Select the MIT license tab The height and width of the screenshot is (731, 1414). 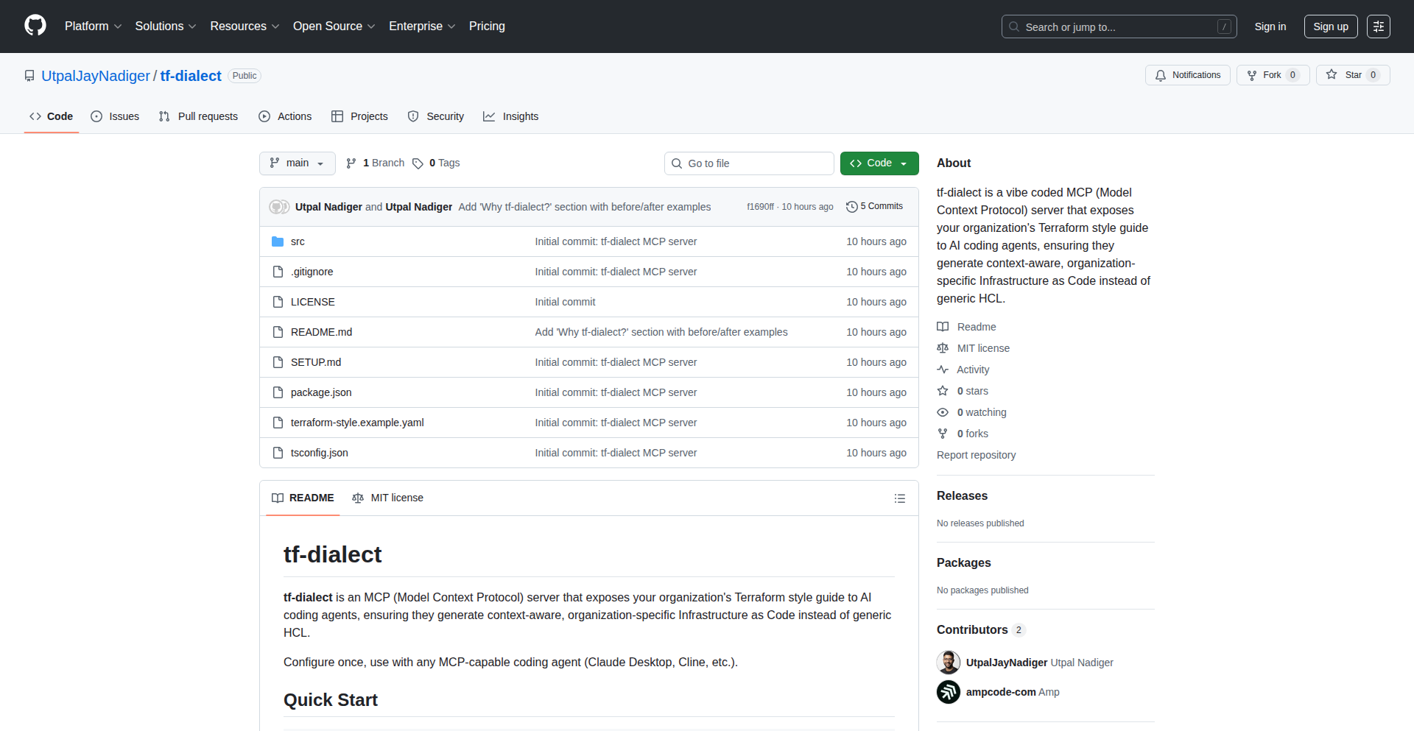click(x=388, y=498)
